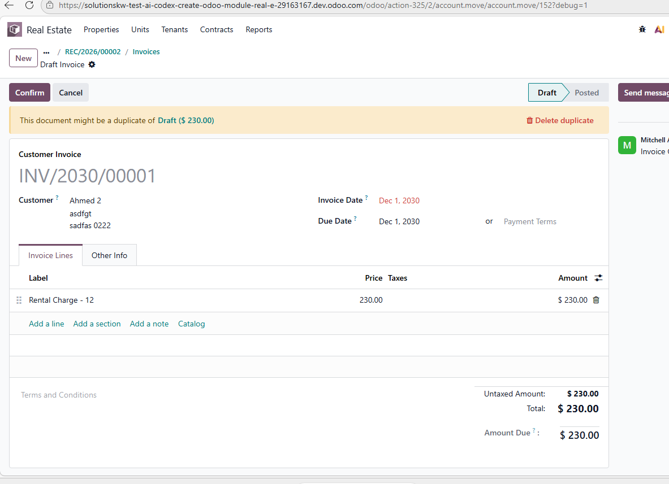Click the browser back arrow

pos(9,5)
